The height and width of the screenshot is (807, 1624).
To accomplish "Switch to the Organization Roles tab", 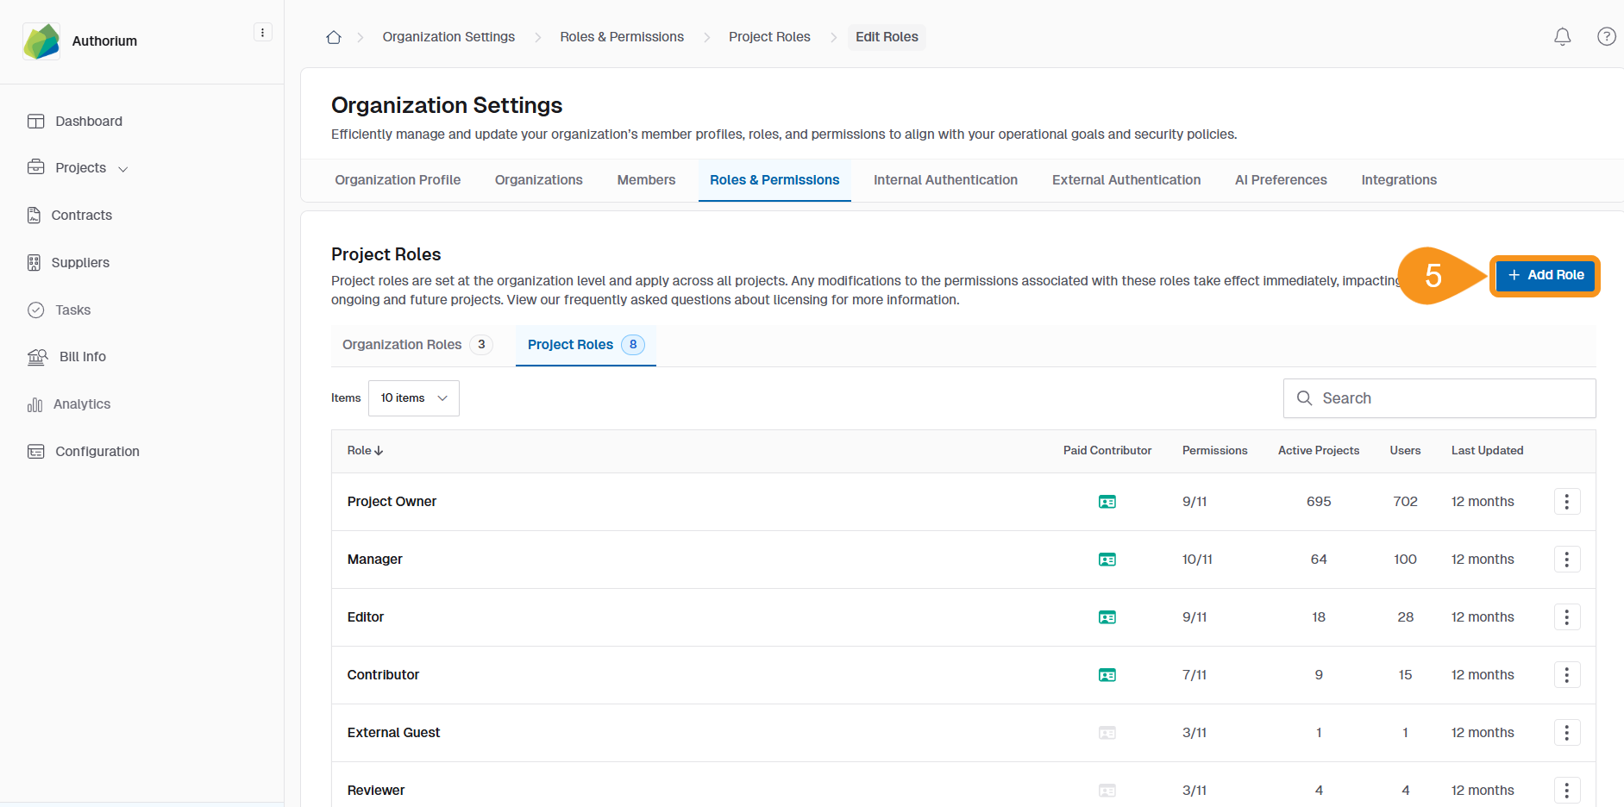I will click(402, 344).
